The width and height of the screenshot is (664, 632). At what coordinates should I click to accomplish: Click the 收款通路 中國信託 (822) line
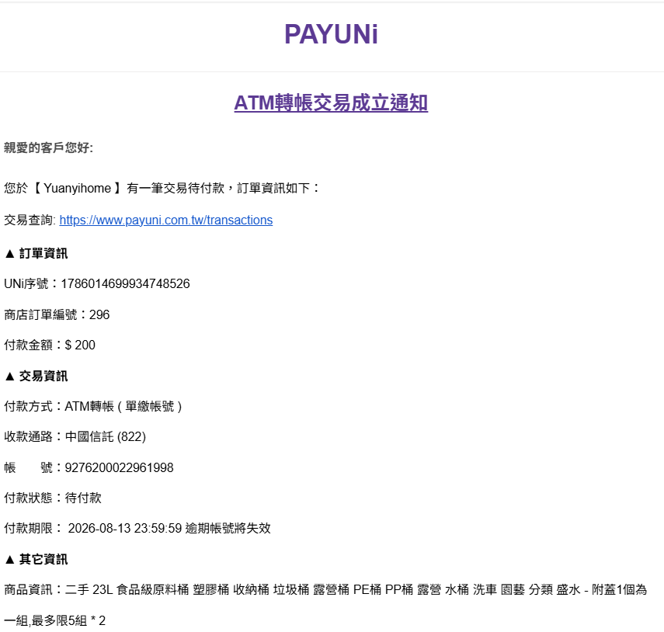75,436
